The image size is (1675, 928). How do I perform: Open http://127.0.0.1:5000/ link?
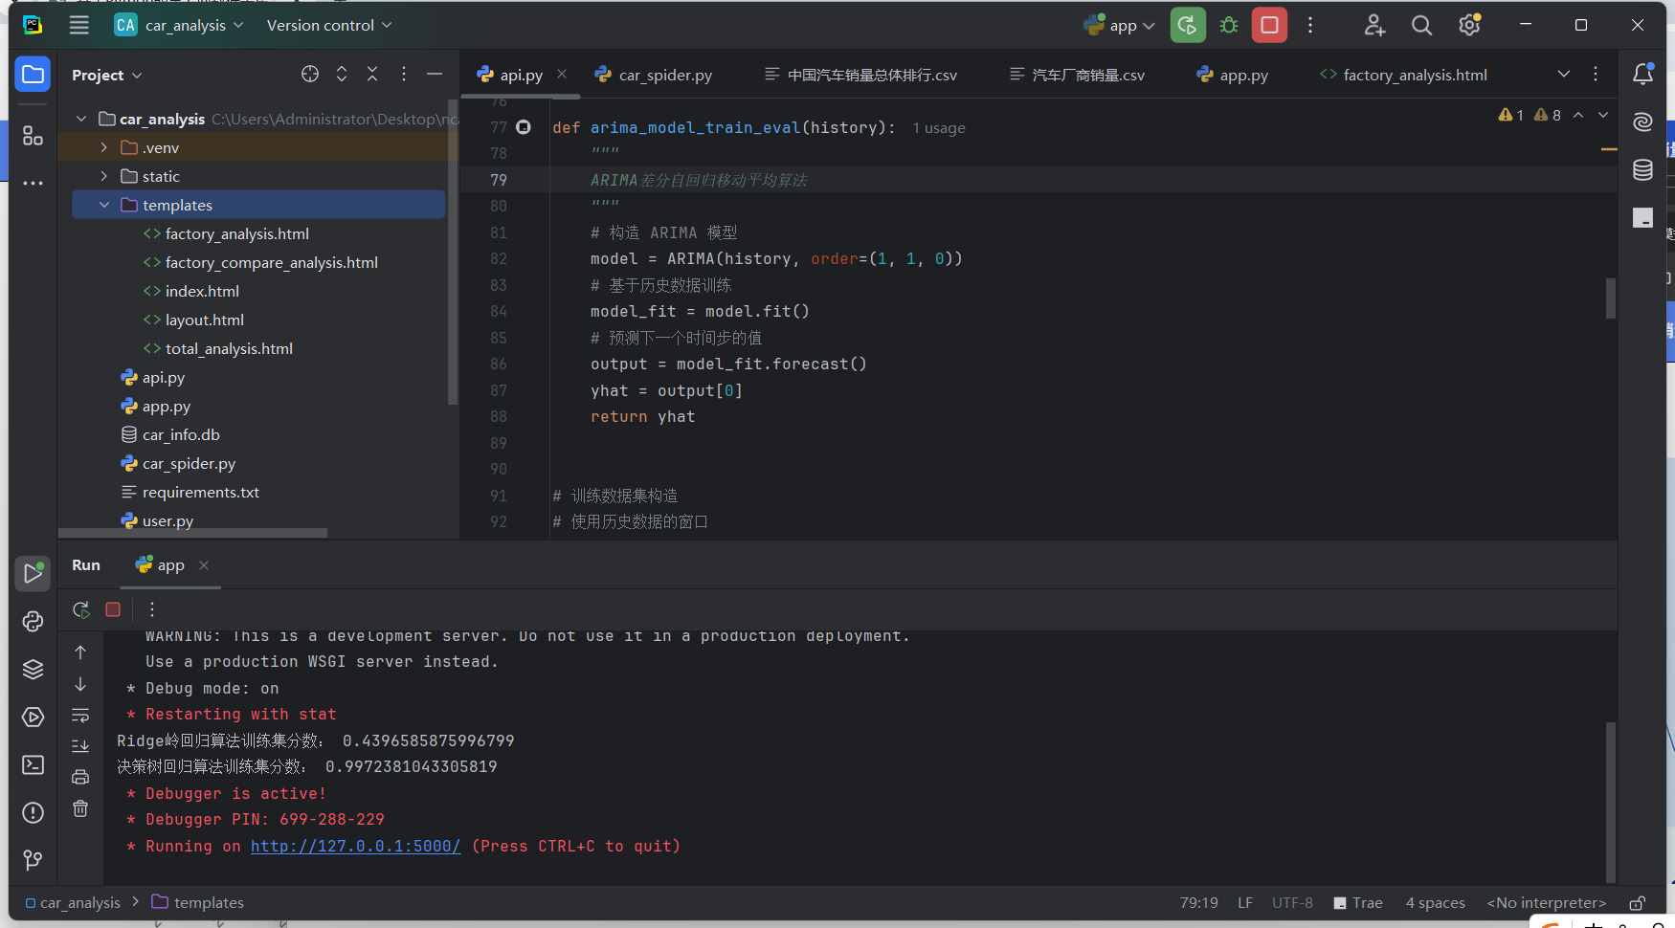(x=356, y=847)
